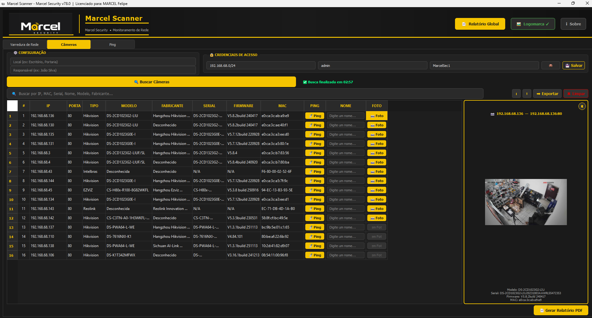Open the Relatório Global report
Screen dimensions: 592x318
point(480,24)
